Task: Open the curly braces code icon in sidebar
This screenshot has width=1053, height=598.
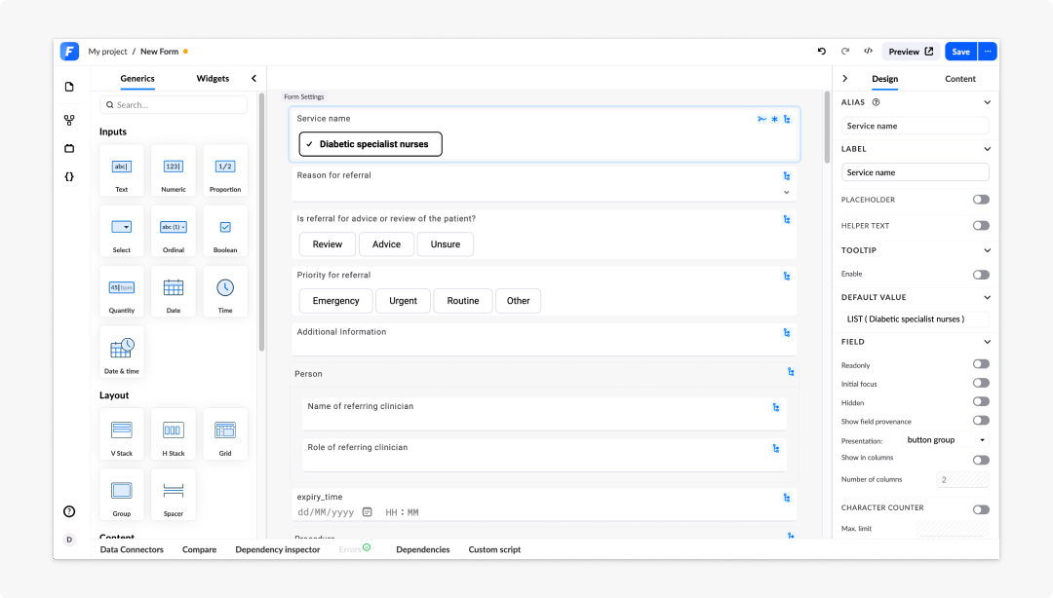Action: click(x=69, y=176)
